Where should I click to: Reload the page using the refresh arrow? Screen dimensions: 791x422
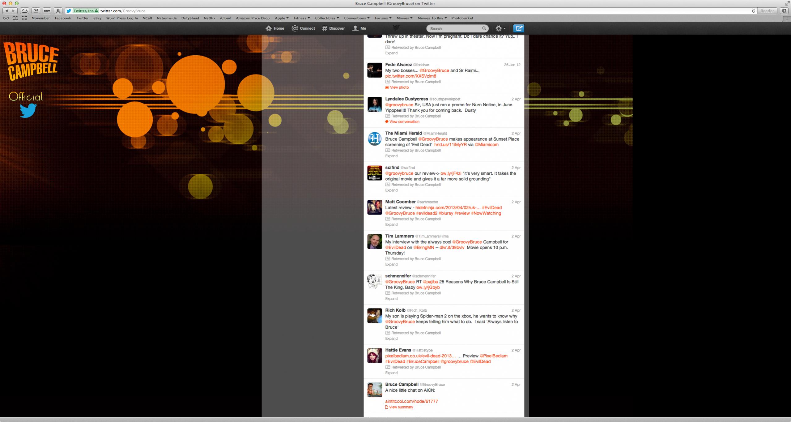(x=753, y=11)
